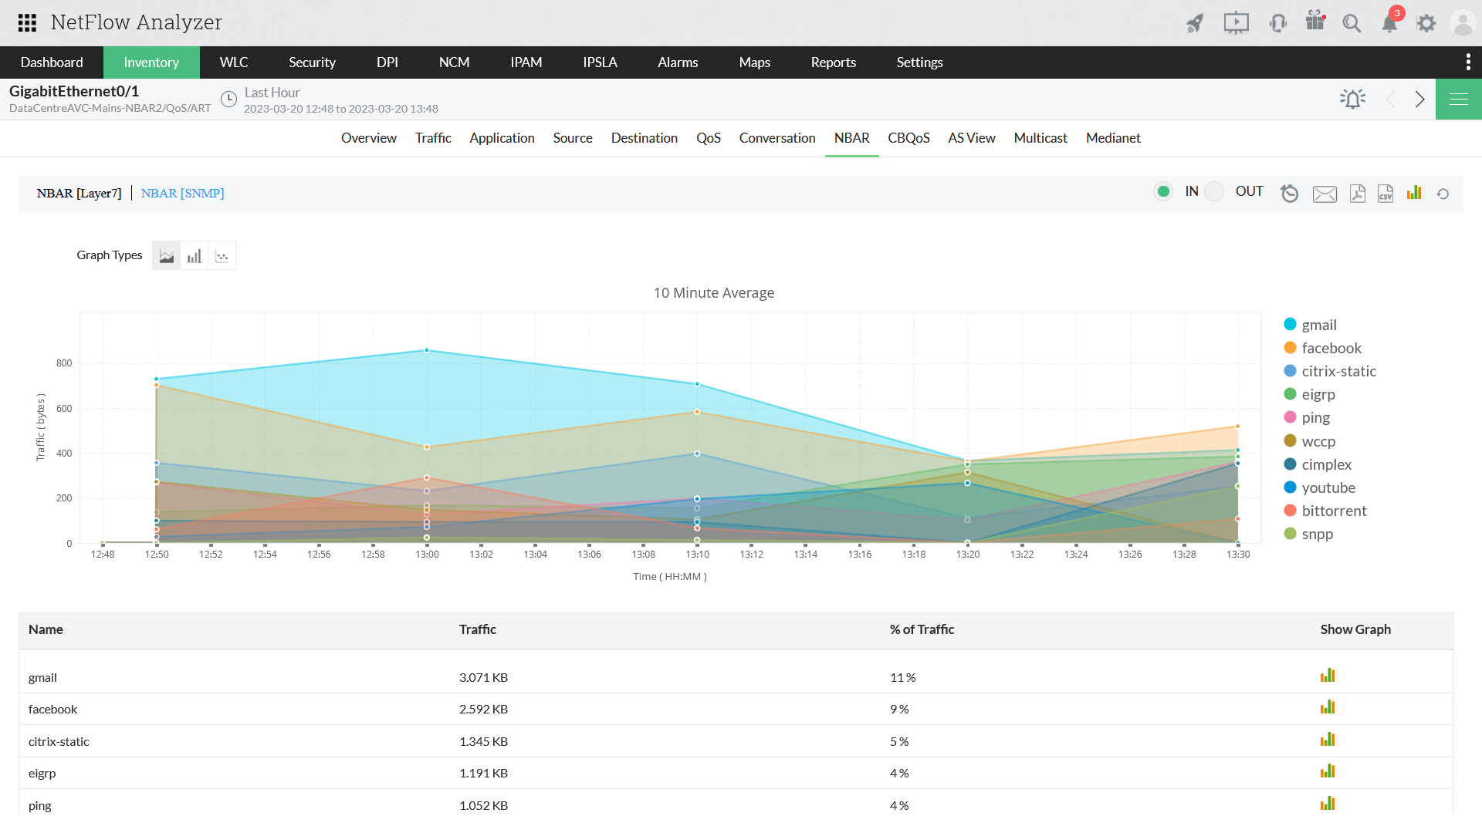The image size is (1482, 833).
Task: Expand the three-dot menu in navigation bar
Action: click(1468, 62)
